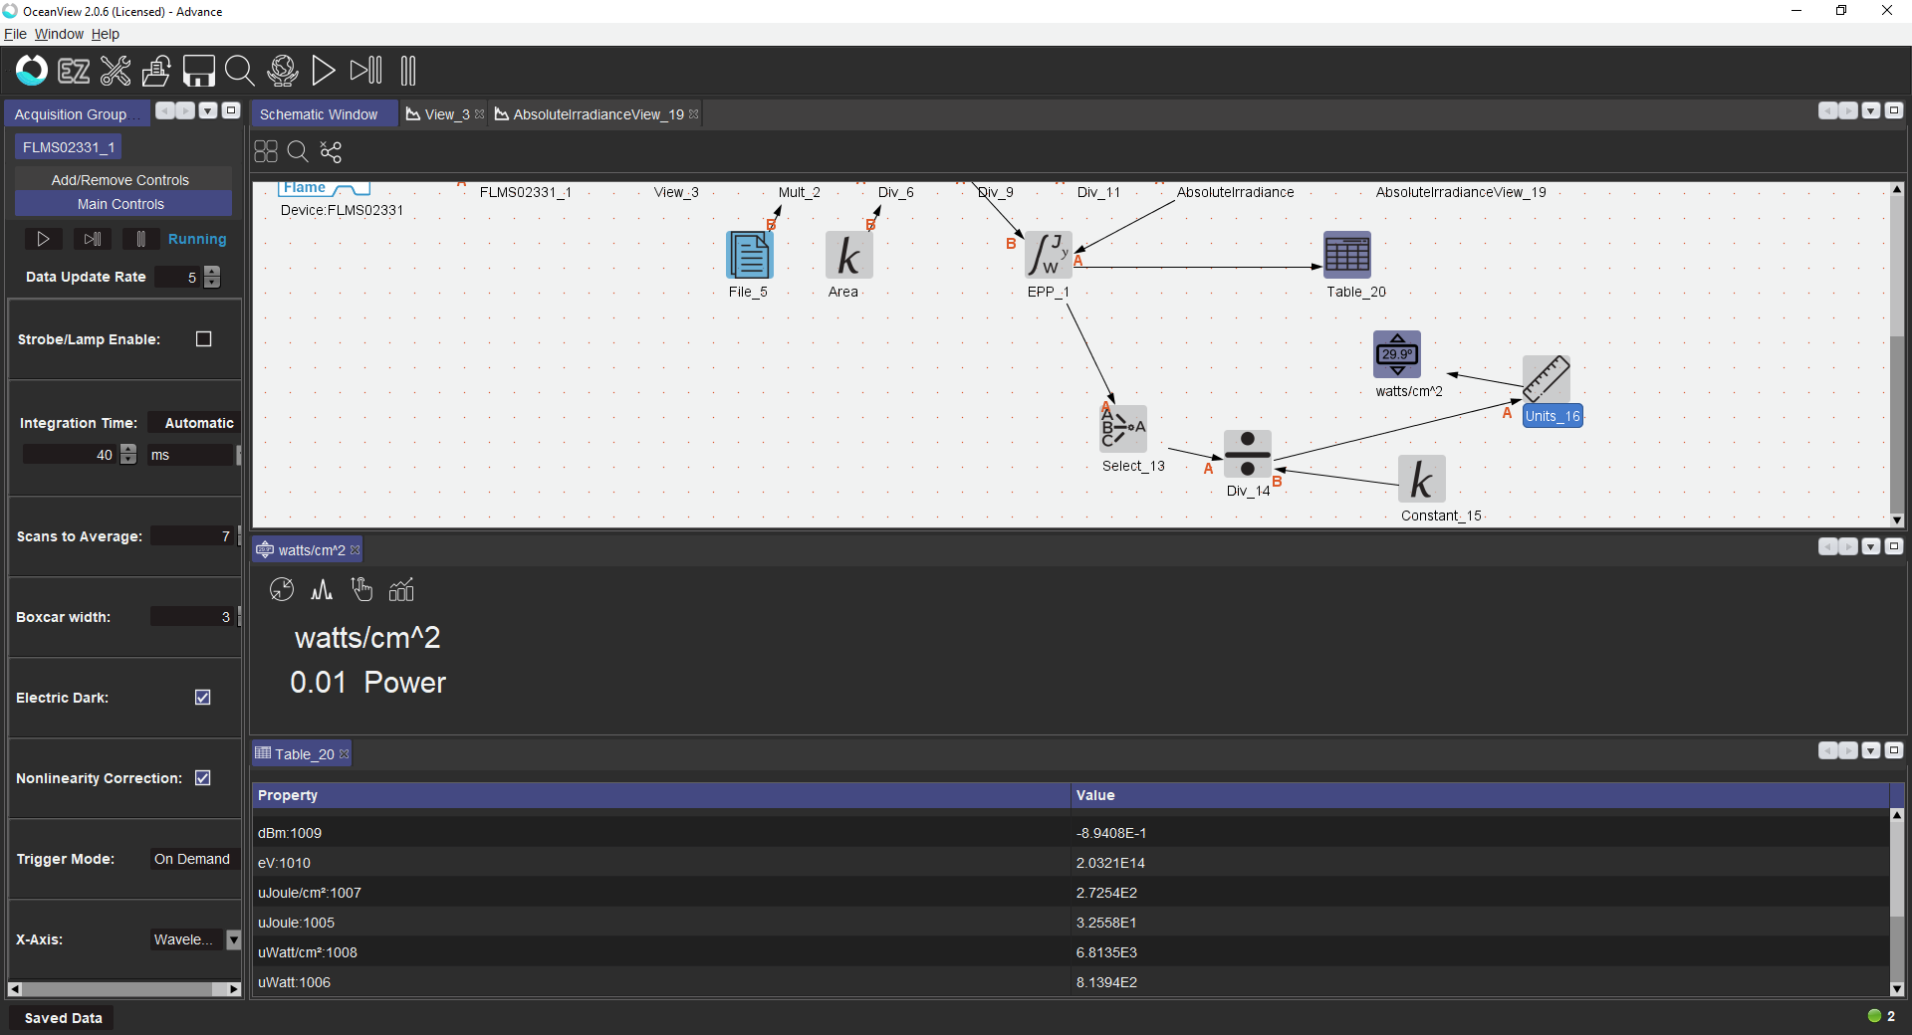Click the Add/Remove Controls button
This screenshot has width=1912, height=1035.
tap(120, 180)
